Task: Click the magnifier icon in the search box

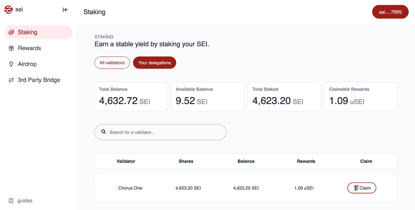Action: click(103, 132)
